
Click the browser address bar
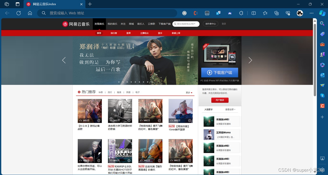click(107, 13)
